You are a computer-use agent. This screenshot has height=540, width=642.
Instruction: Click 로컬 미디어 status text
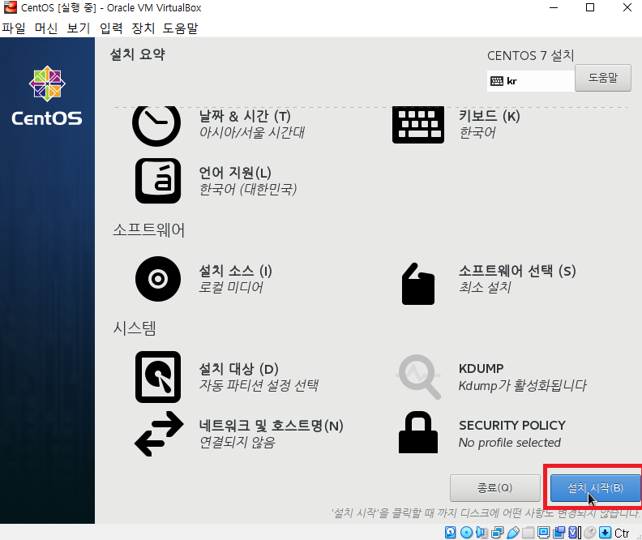click(x=230, y=287)
